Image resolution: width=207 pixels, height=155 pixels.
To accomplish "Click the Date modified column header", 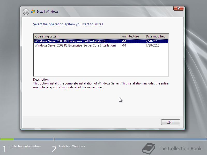I will (x=156, y=36).
